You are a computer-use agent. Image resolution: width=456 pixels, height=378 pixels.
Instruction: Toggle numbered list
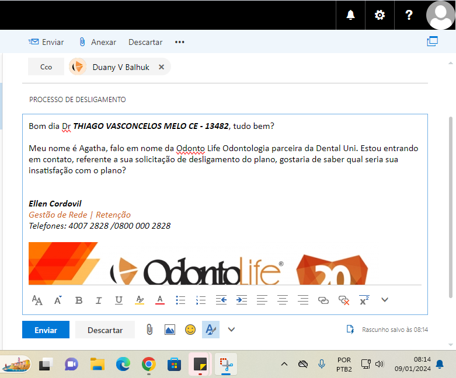[x=201, y=300]
